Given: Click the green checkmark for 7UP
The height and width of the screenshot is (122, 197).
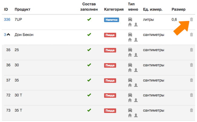Looking at the screenshot, I should 89,19.
